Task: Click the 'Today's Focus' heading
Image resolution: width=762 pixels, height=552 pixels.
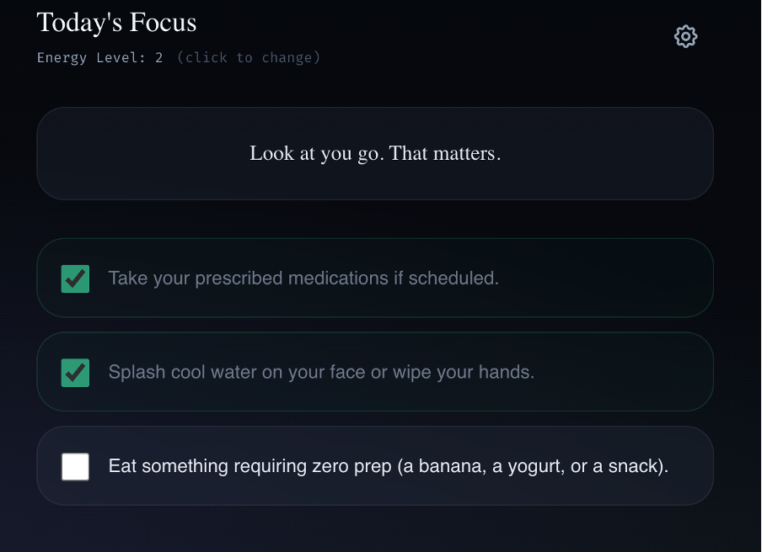Action: point(116,23)
